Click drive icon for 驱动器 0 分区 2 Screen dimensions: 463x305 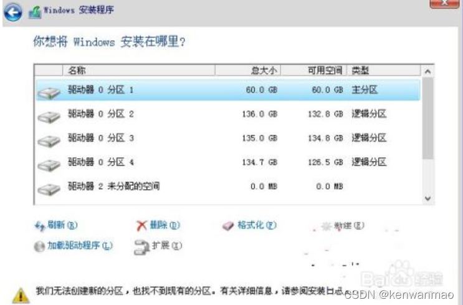point(49,117)
